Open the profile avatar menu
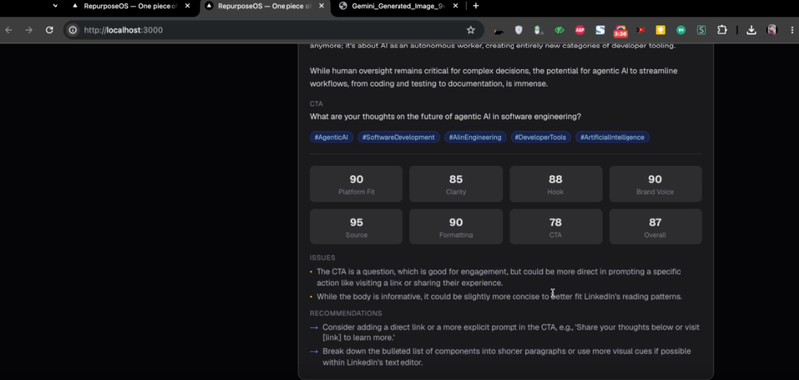The height and width of the screenshot is (380, 799). coord(772,30)
